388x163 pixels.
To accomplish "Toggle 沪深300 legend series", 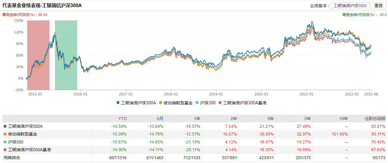I will pos(205,103).
